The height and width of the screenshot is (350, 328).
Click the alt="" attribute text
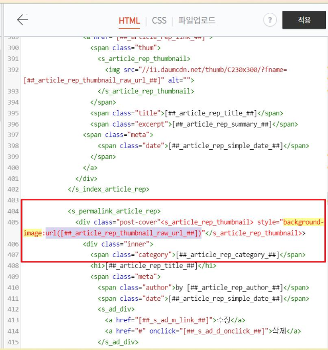(179, 80)
